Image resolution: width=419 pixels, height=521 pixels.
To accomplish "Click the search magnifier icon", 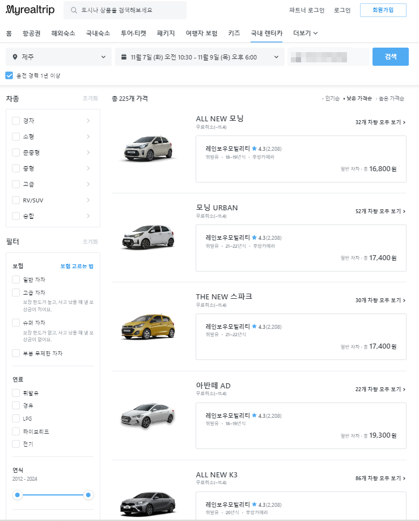I will (x=74, y=10).
